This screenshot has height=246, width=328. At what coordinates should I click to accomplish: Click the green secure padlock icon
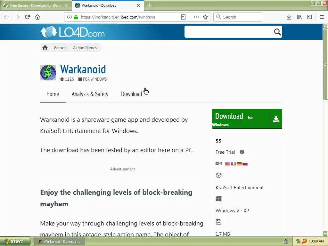tap(76, 17)
